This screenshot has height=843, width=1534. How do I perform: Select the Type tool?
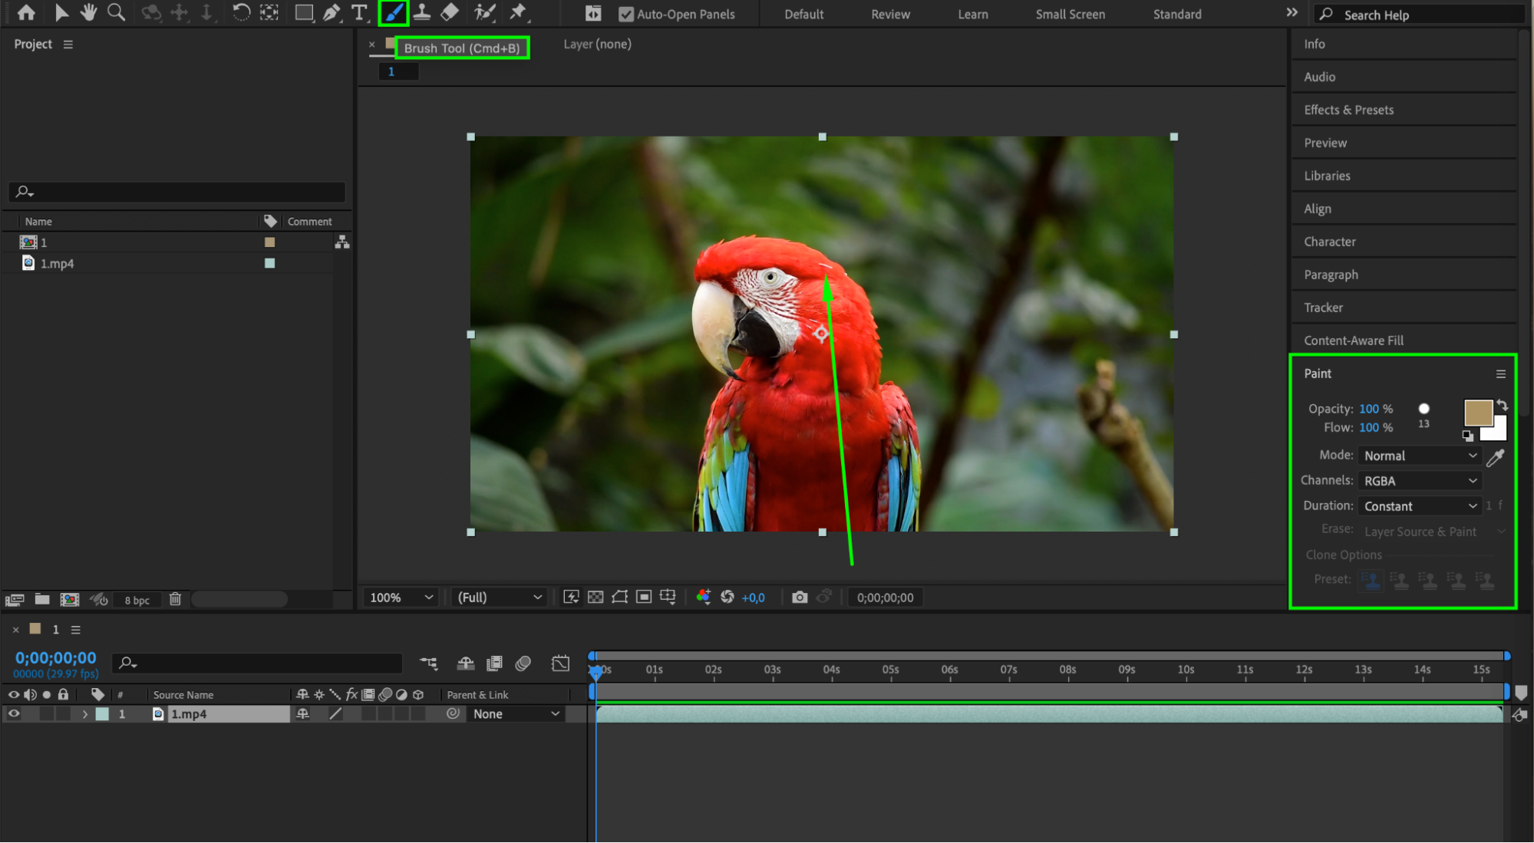click(358, 12)
